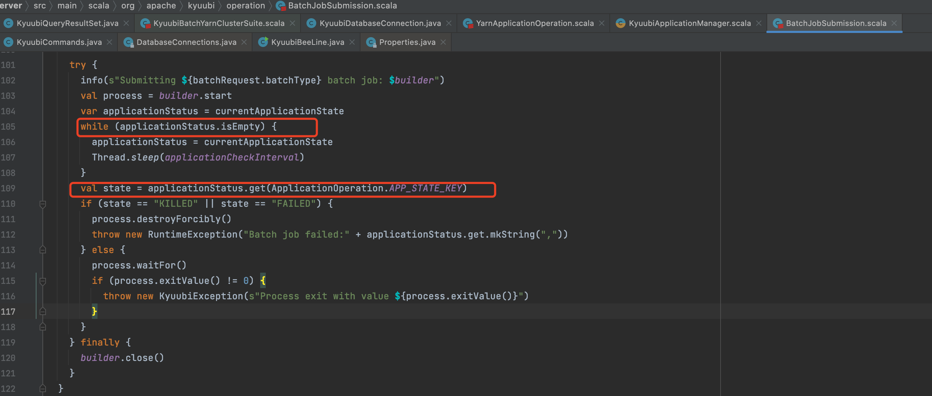The height and width of the screenshot is (396, 932).
Task: Close Properties.java tab
Action: [x=443, y=42]
